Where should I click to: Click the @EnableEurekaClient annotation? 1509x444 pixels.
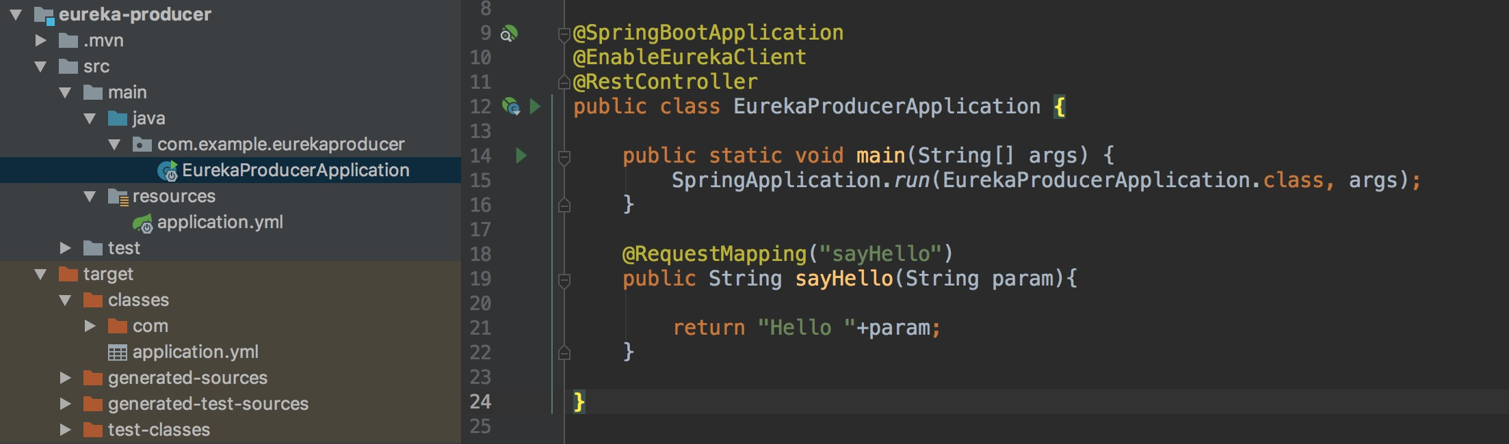pos(690,57)
